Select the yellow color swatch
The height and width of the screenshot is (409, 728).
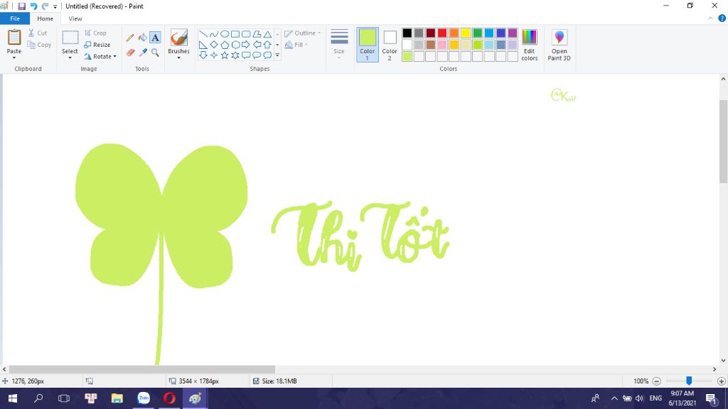pos(466,33)
